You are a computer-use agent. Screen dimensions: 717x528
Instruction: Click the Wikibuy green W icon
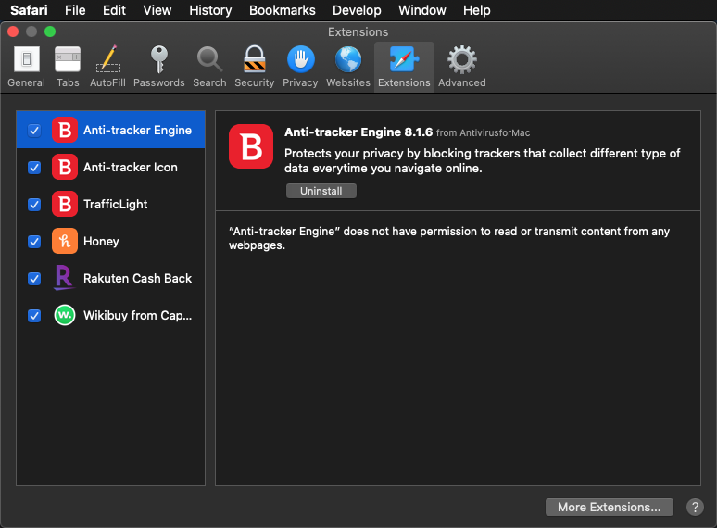tap(65, 316)
